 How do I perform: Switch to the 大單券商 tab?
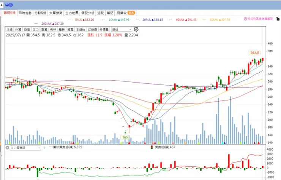[x=56, y=13]
